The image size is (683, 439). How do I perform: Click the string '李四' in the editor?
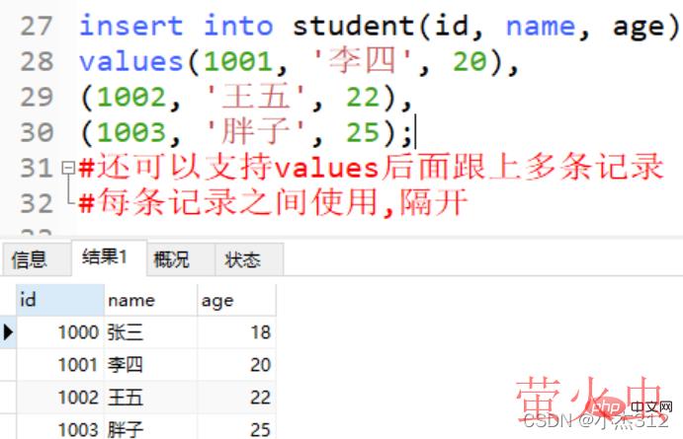[x=363, y=61]
